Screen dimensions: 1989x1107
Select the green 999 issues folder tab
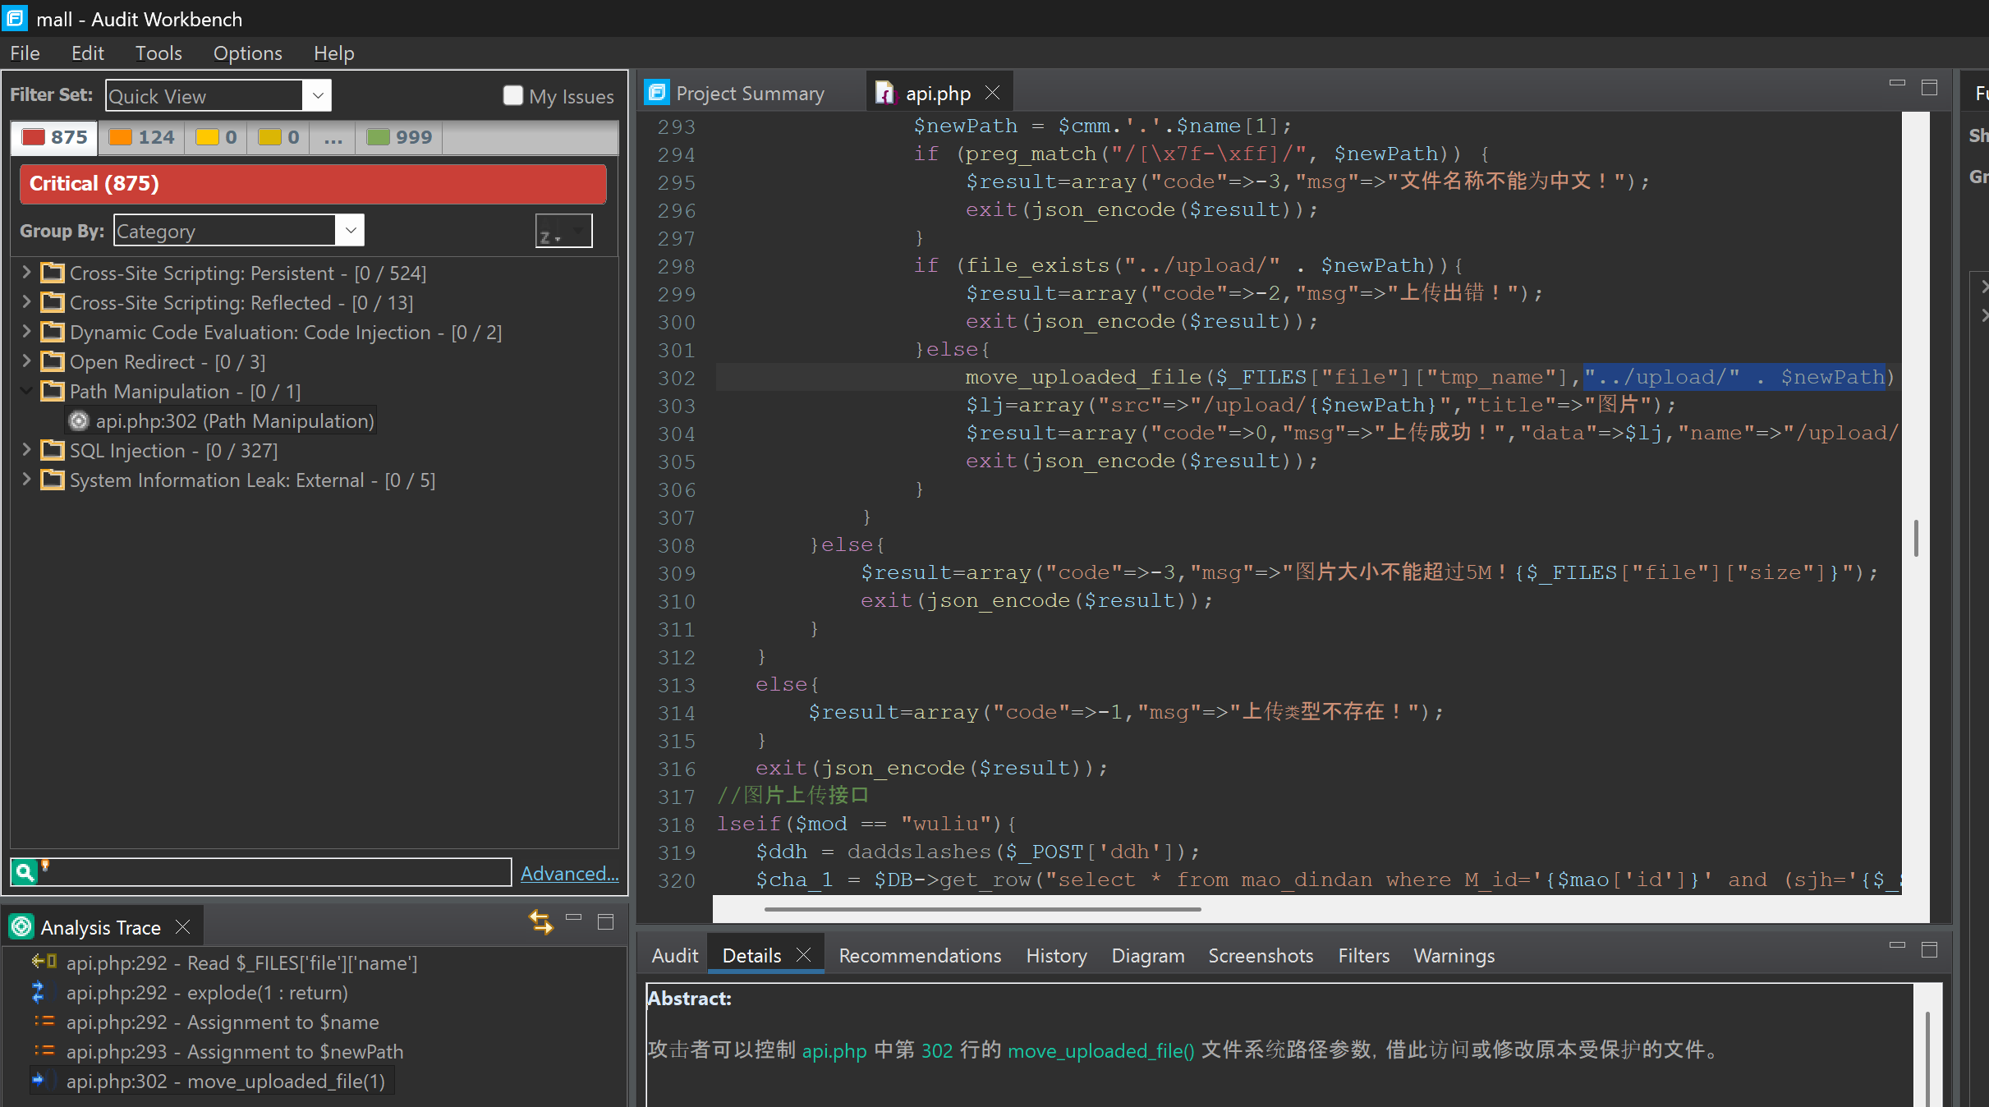pos(399,137)
